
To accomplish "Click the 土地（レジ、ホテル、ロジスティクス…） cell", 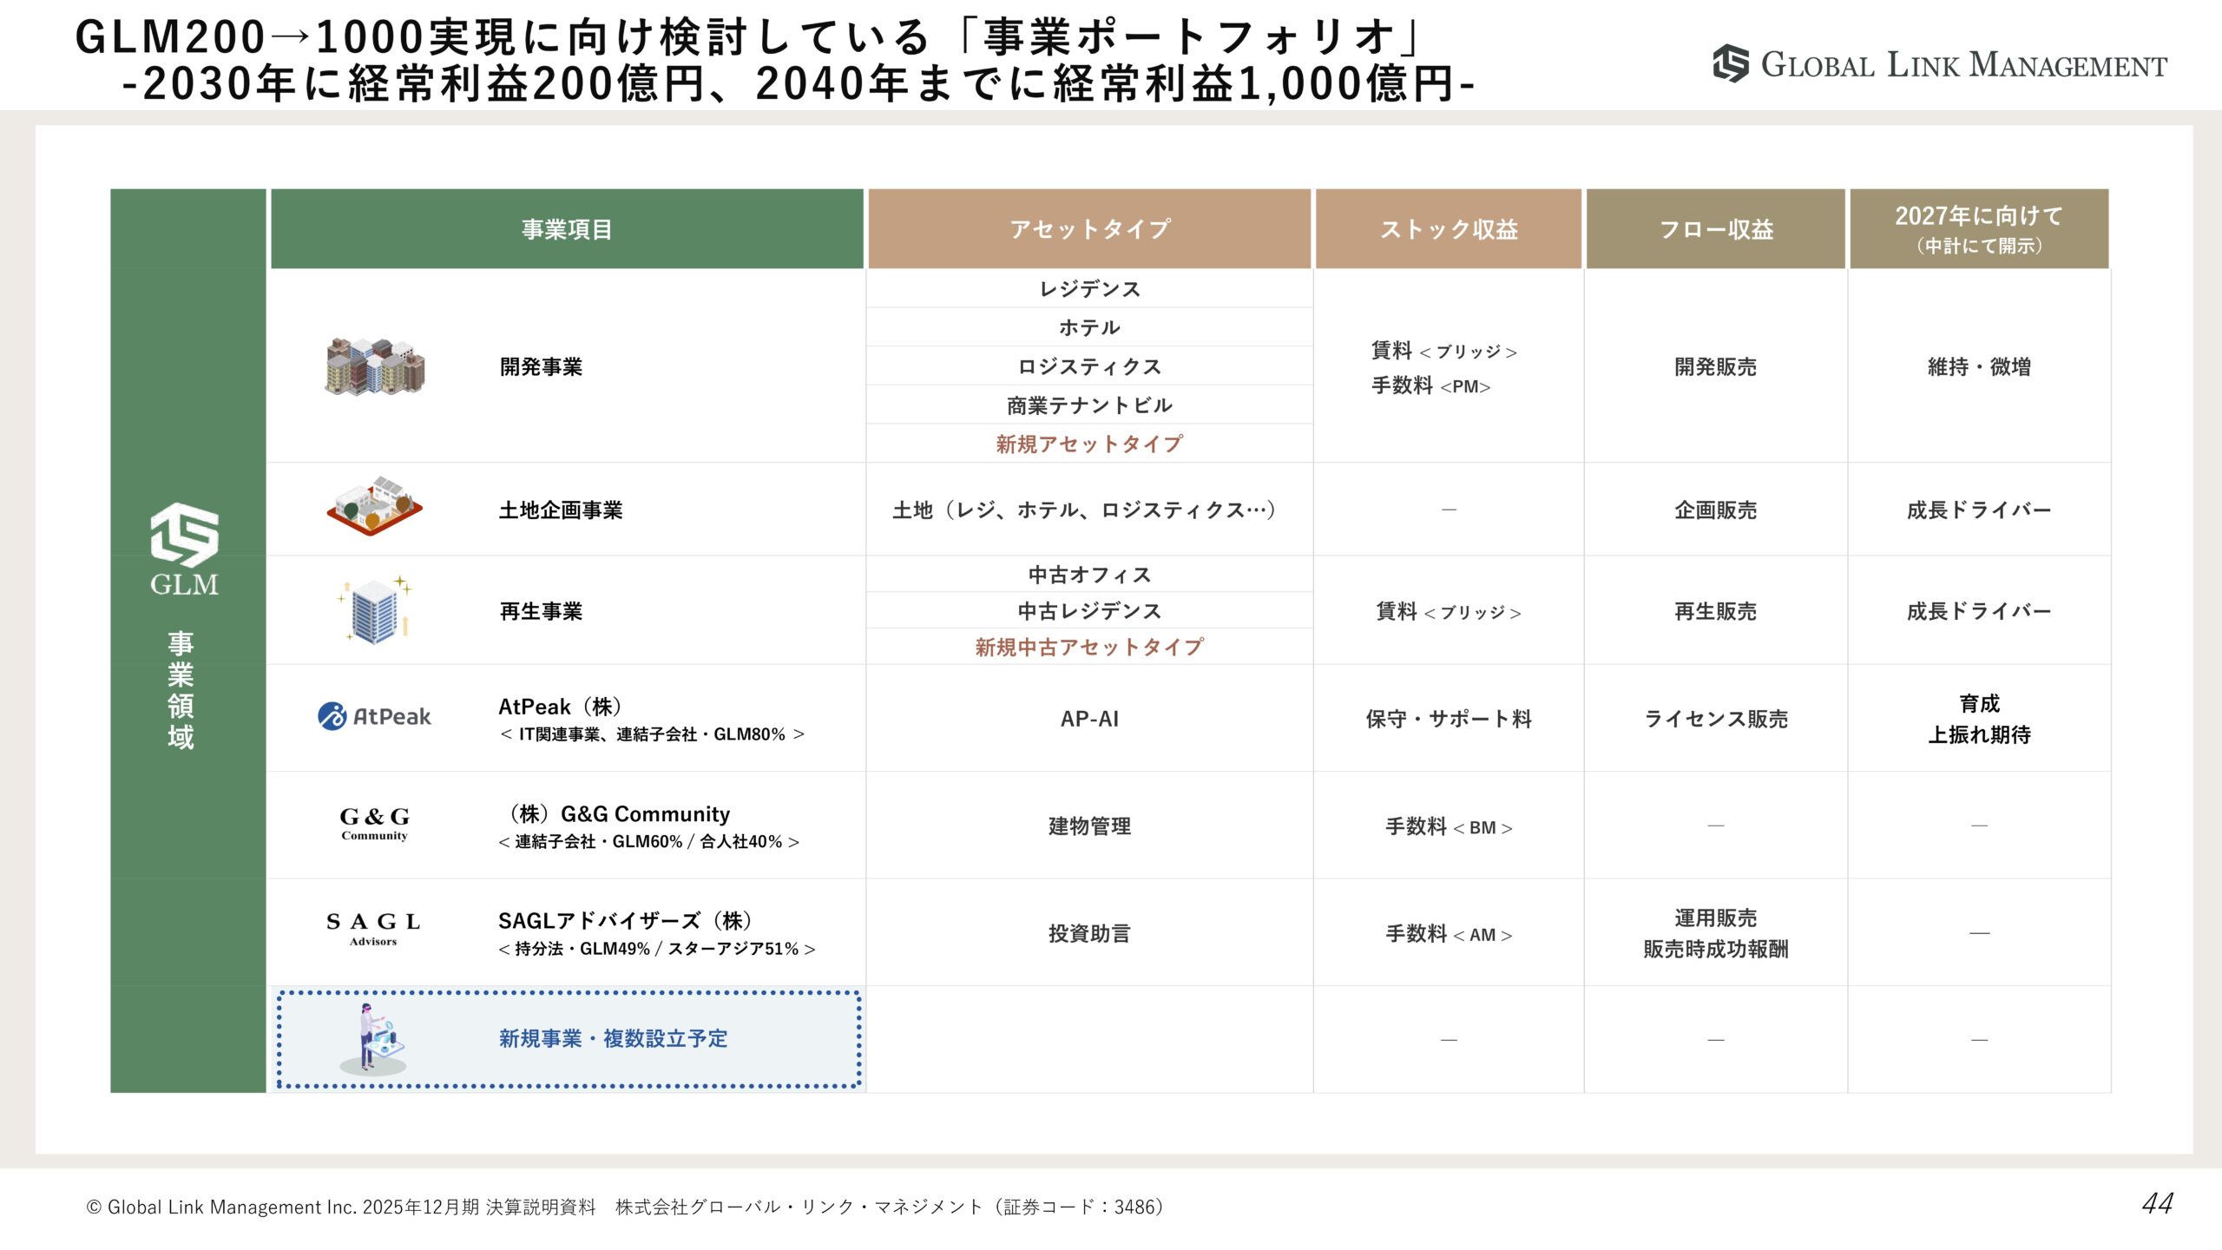I will [x=1089, y=510].
